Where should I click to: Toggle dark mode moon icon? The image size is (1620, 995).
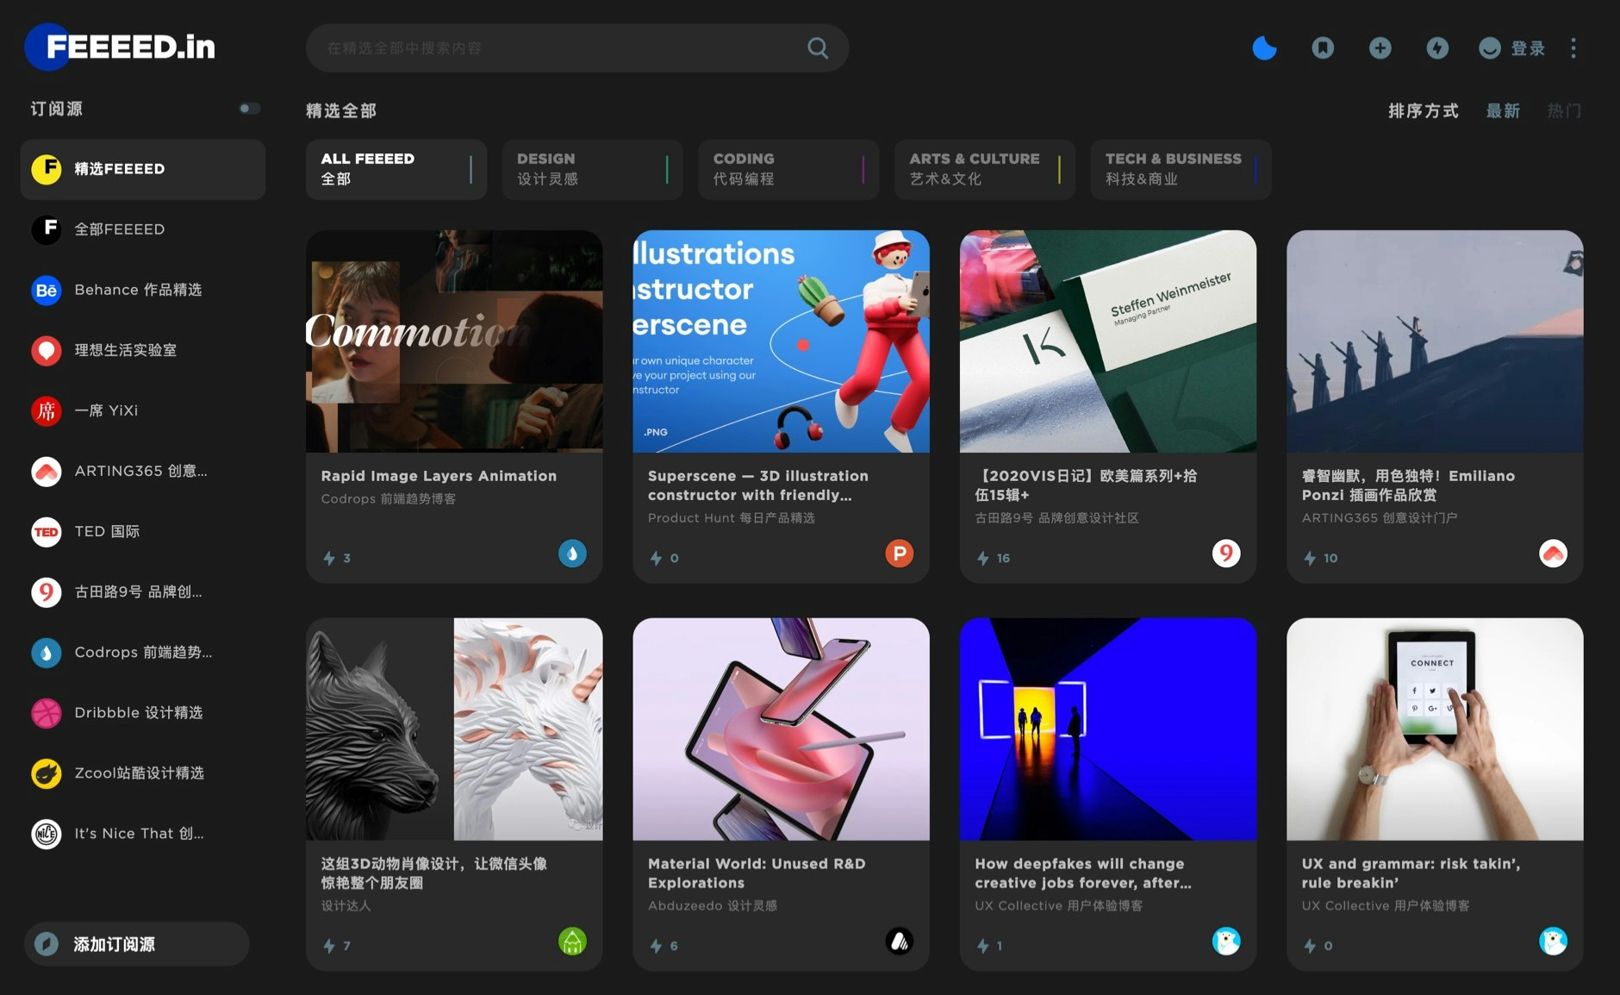point(1264,48)
